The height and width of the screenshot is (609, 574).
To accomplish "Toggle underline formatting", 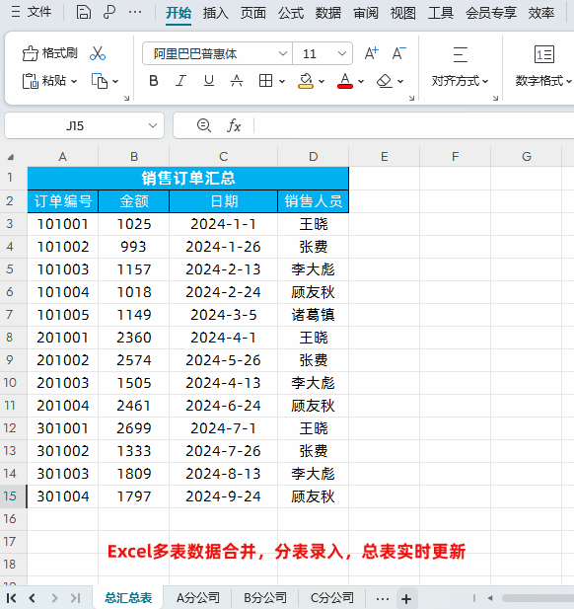I will [209, 81].
